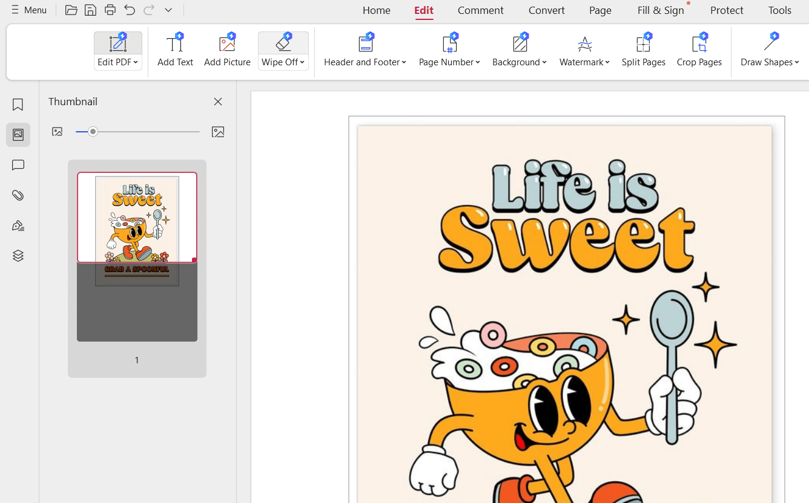809x503 pixels.
Task: Undo the last action
Action: 129,10
